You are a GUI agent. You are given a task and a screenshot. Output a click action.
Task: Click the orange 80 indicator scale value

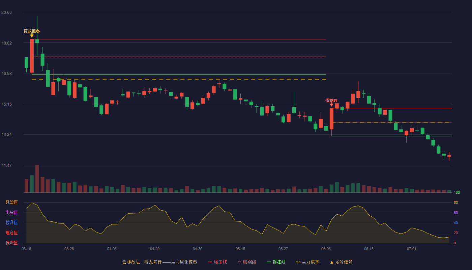coord(456,203)
